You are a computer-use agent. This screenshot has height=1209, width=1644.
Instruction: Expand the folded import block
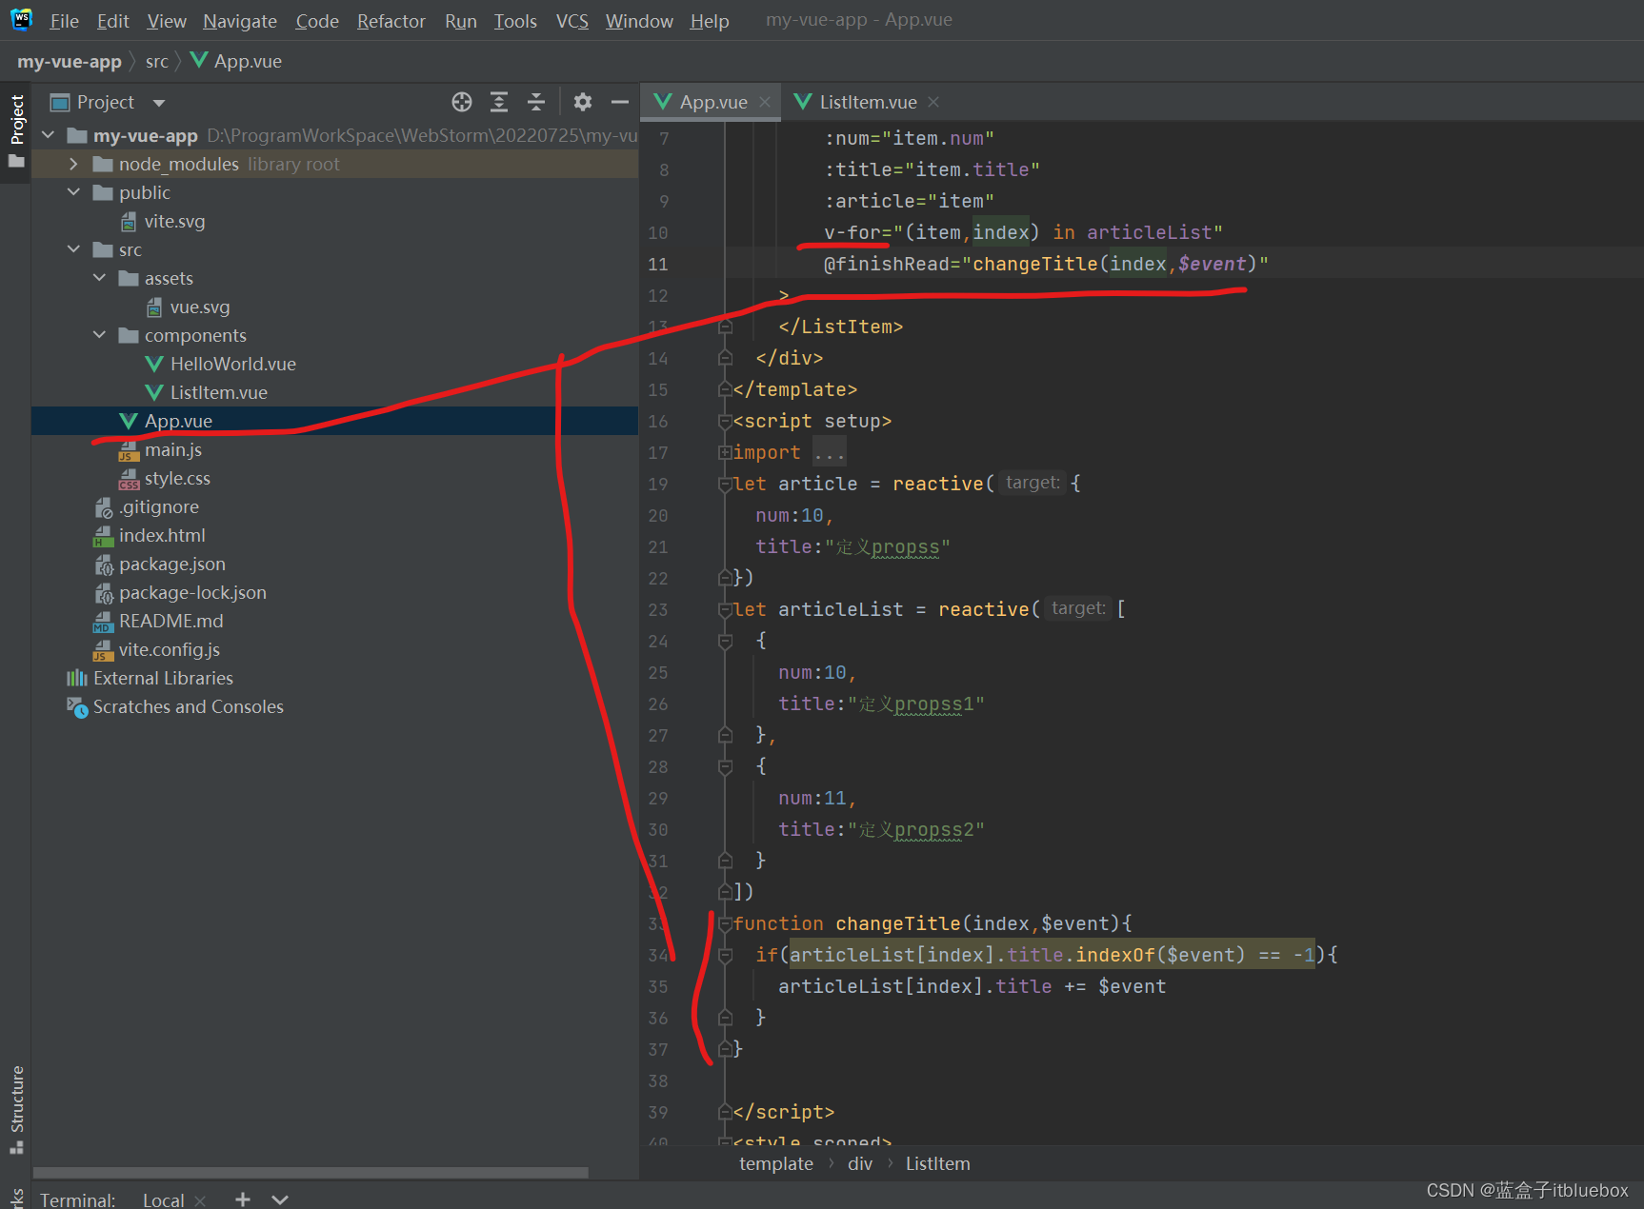coord(725,452)
